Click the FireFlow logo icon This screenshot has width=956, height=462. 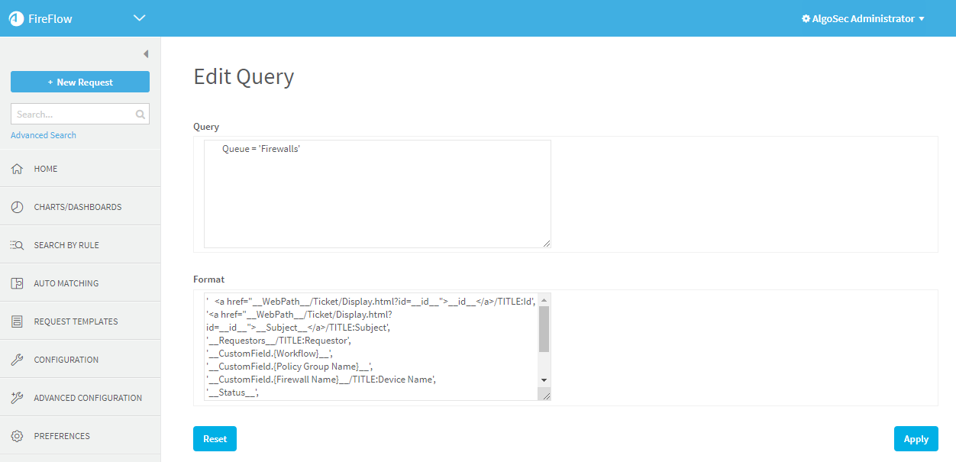pyautogui.click(x=16, y=18)
